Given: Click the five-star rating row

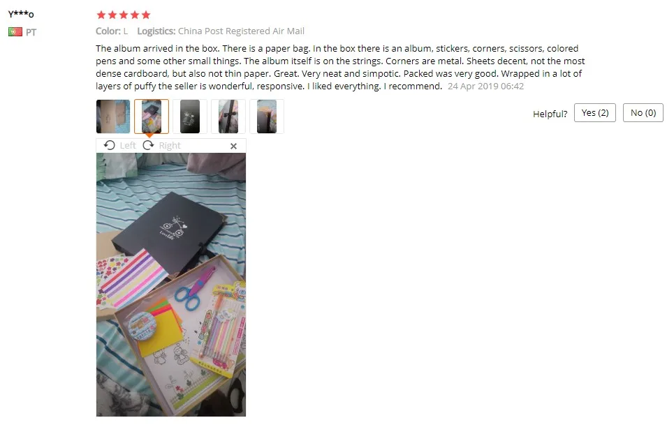Looking at the screenshot, I should [124, 15].
